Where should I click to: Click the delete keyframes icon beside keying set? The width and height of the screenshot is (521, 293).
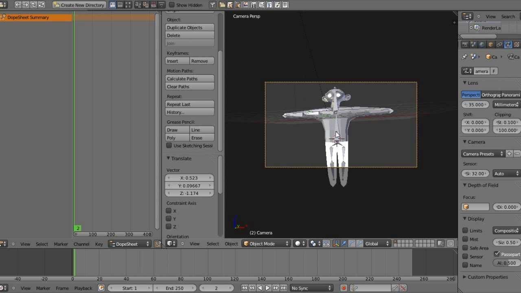pos(403,288)
